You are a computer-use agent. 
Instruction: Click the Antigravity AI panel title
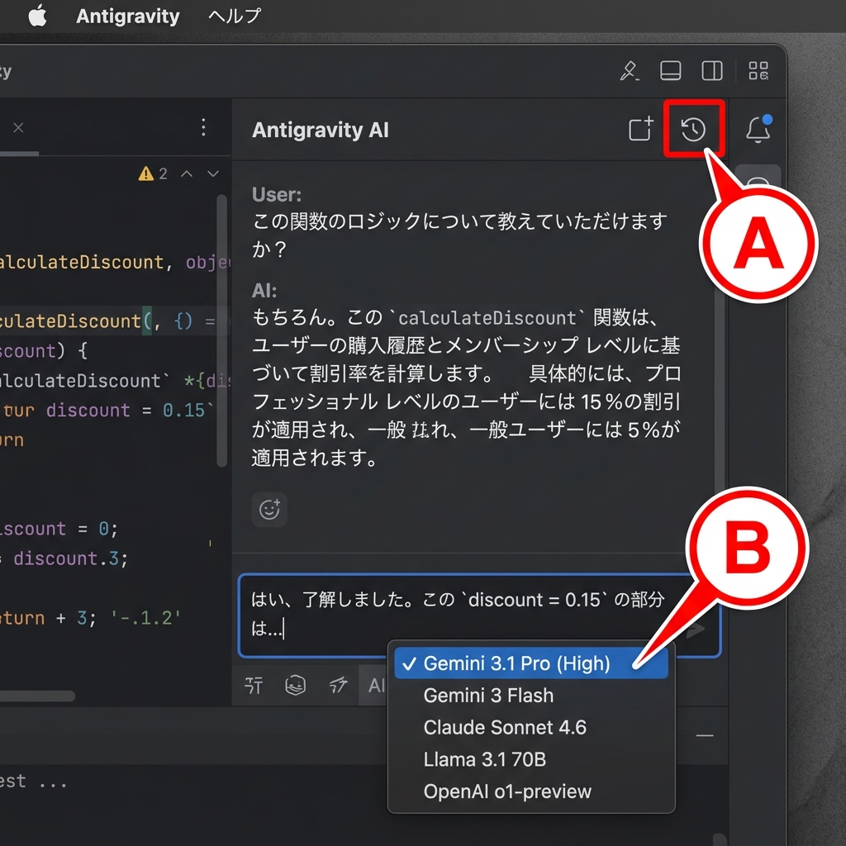tap(320, 130)
